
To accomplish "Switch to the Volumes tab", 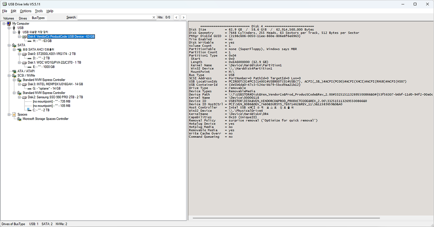I will [x=8, y=18].
